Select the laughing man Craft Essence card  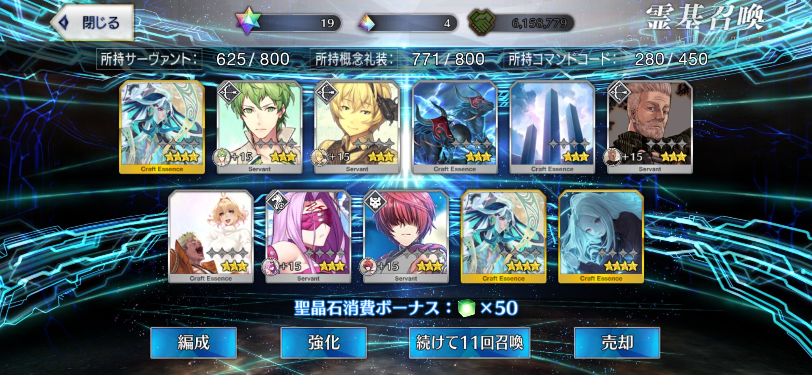211,236
